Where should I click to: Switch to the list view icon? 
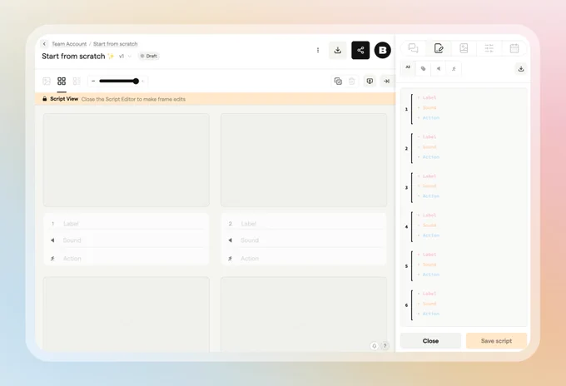[77, 82]
